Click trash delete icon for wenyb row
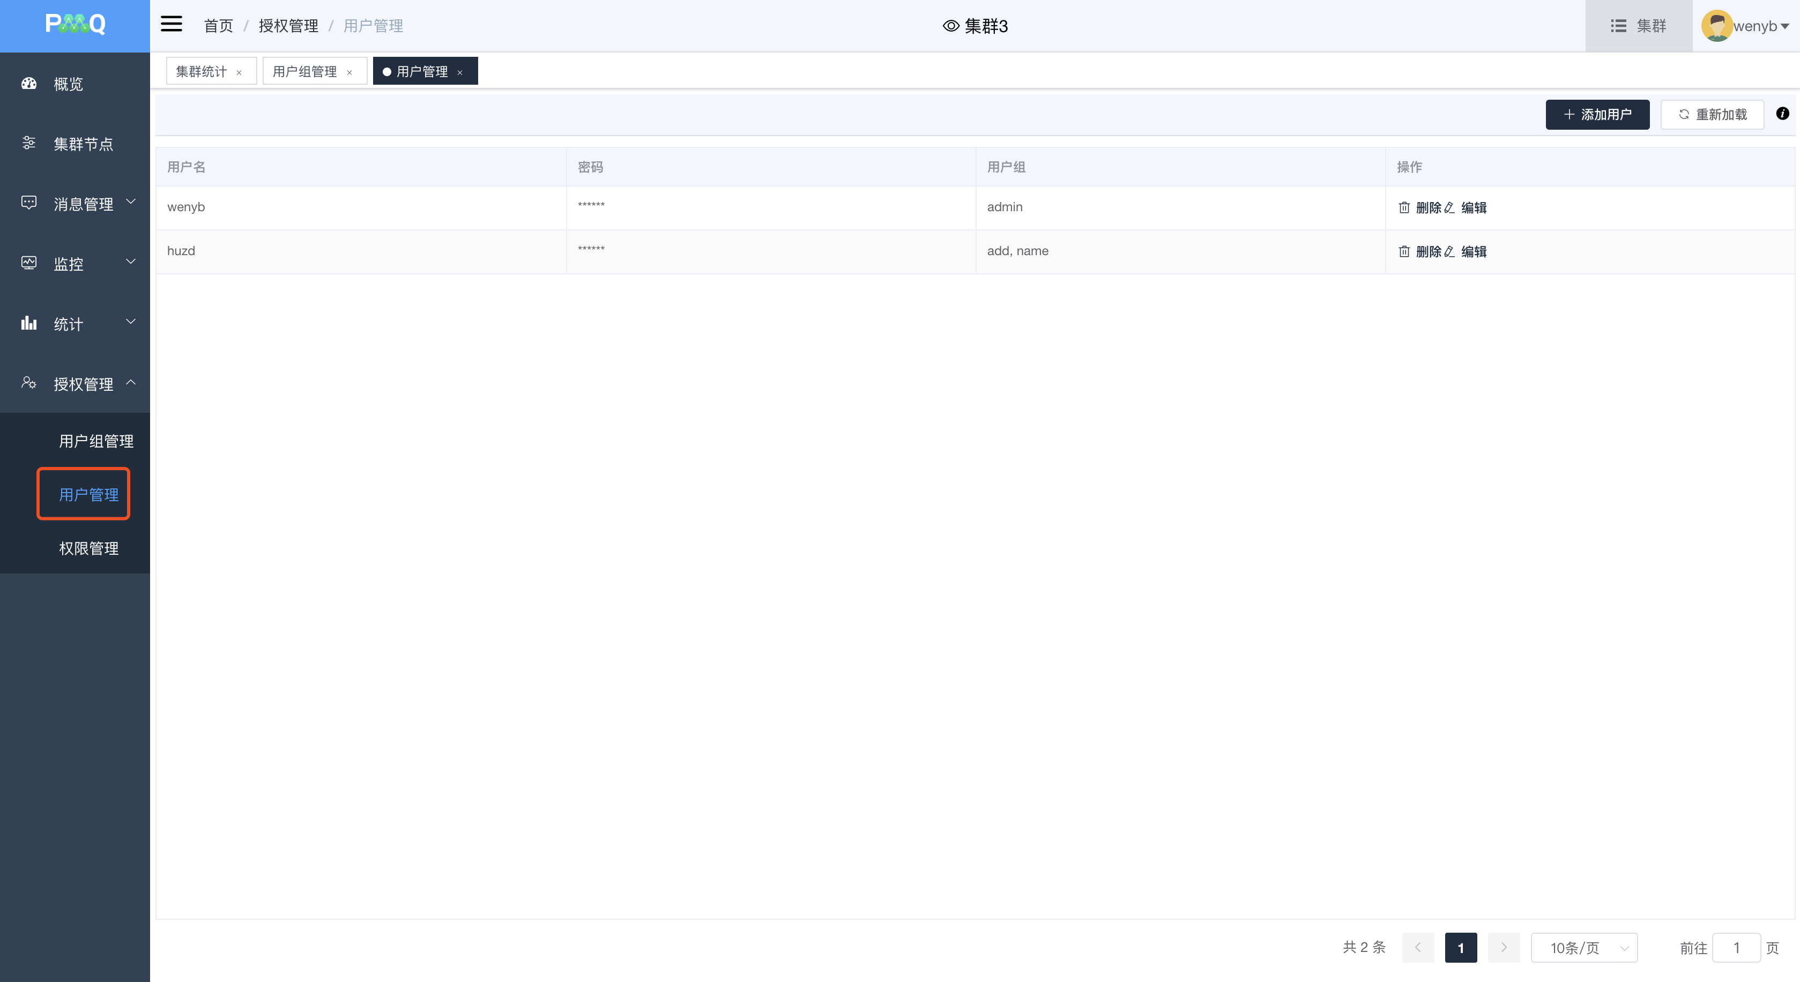Screen dimensions: 1800x982 coord(1404,207)
